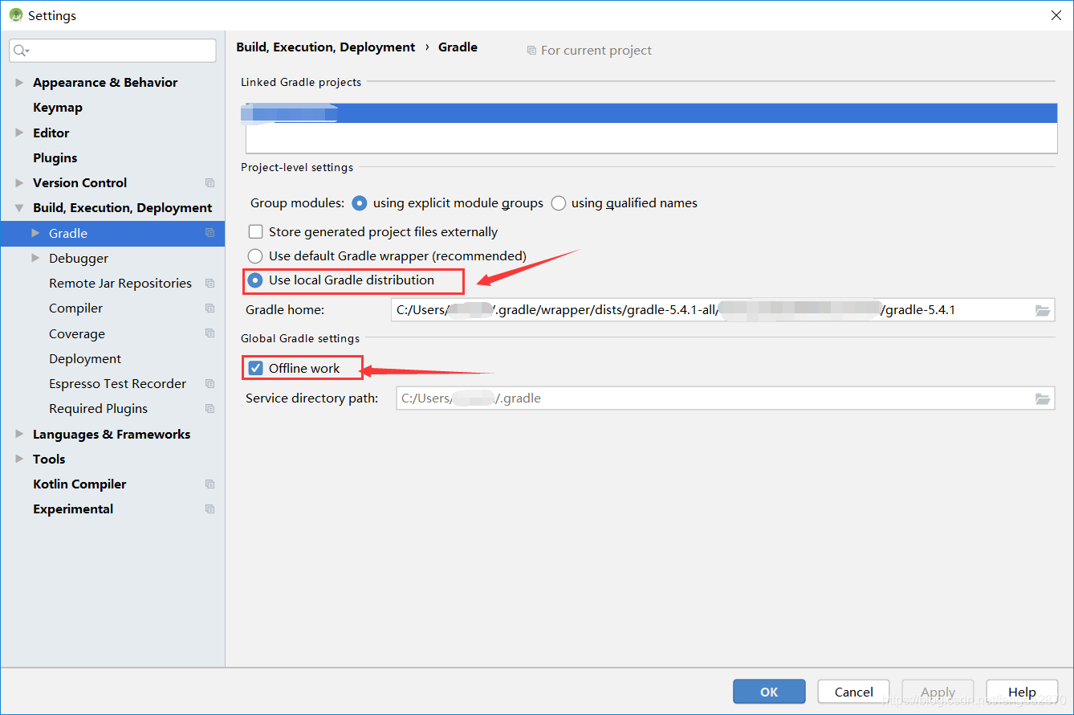Screen dimensions: 1074x715
Task: Open Compiler settings page
Action: 76,308
